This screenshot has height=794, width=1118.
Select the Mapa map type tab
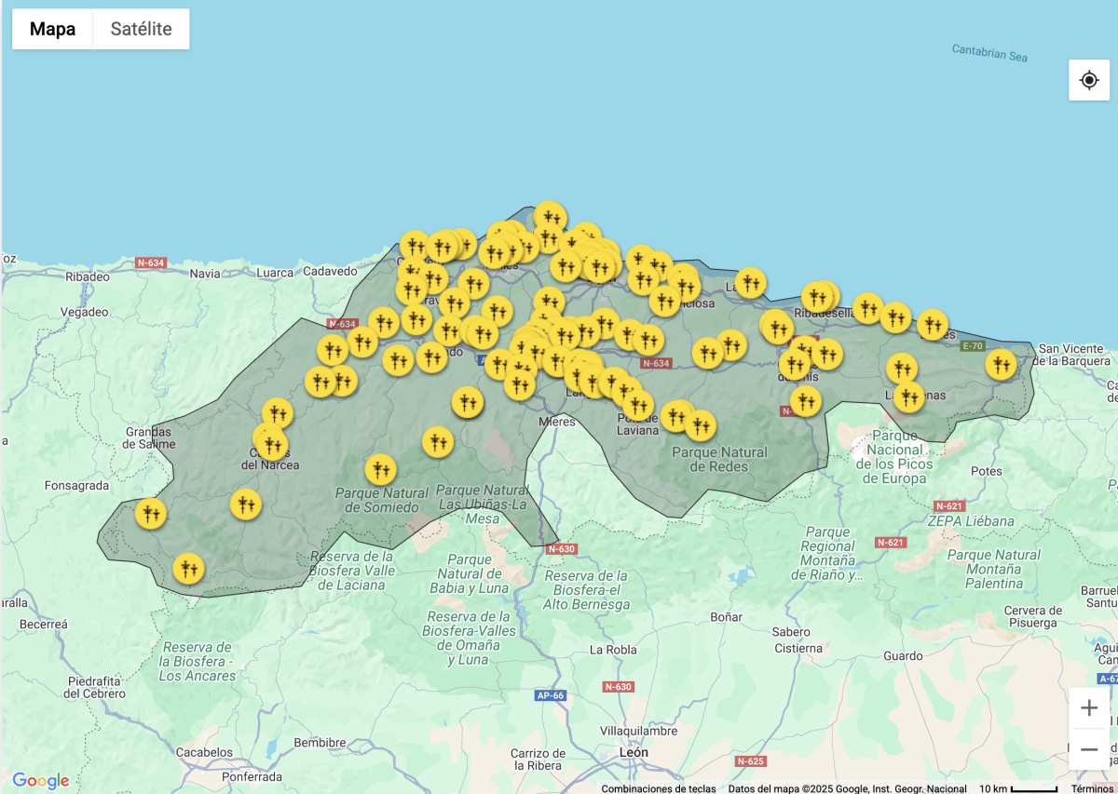[x=52, y=29]
